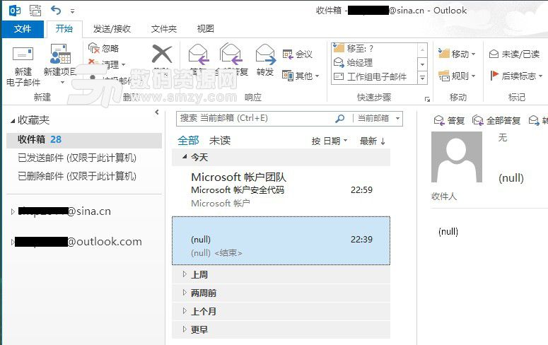Click the Ignore conversation button
Screen dimensions: 548x345
(x=104, y=48)
